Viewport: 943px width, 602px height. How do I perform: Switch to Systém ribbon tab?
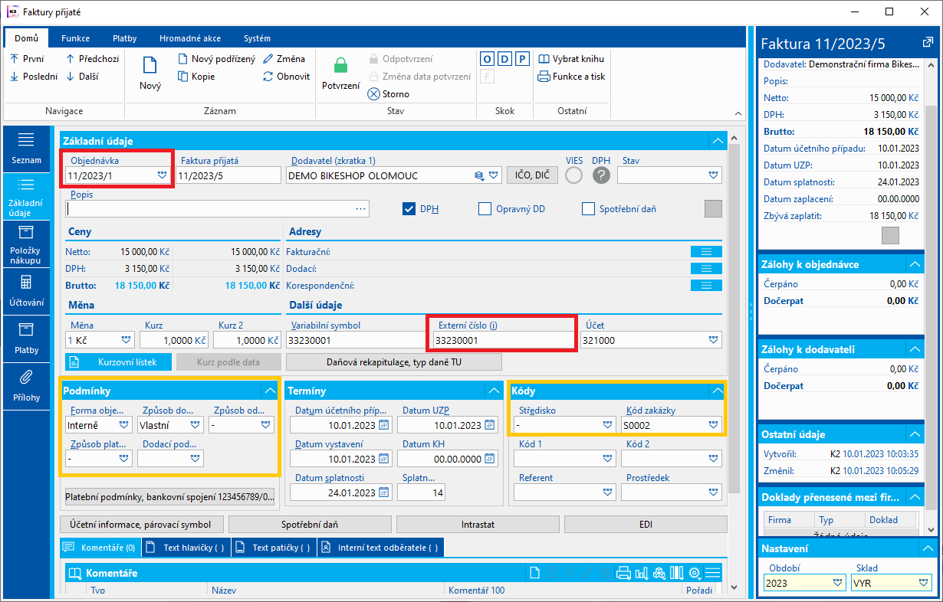257,38
